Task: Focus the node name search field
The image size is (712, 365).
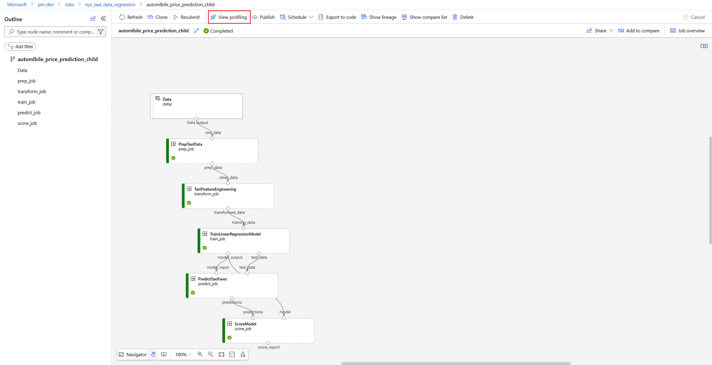Action: (55, 32)
